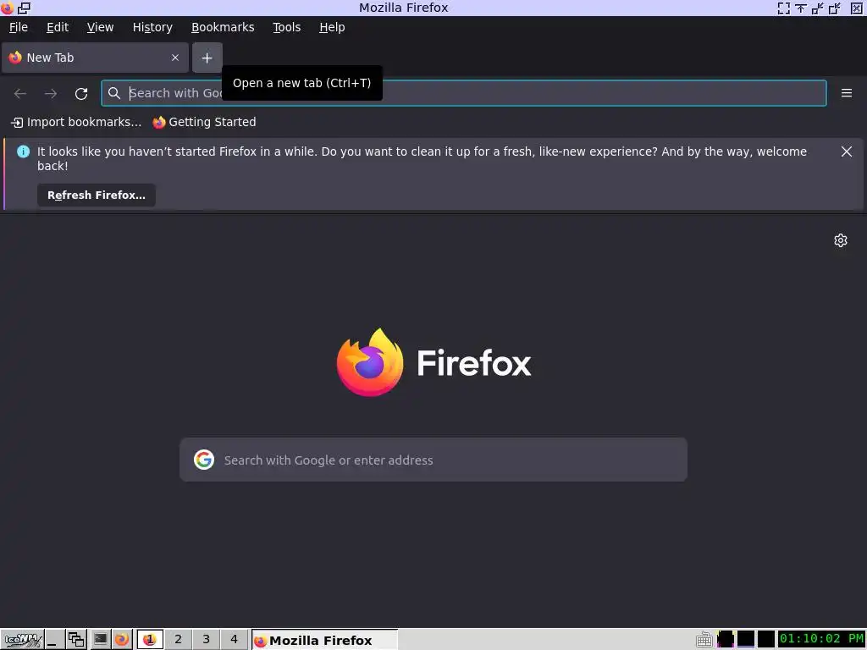Screen dimensions: 867x650
Task: Open the File menu
Action: tap(19, 27)
